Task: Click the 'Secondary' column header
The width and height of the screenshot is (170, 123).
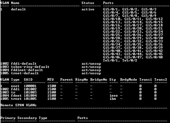Action: pyautogui.click(x=27, y=118)
